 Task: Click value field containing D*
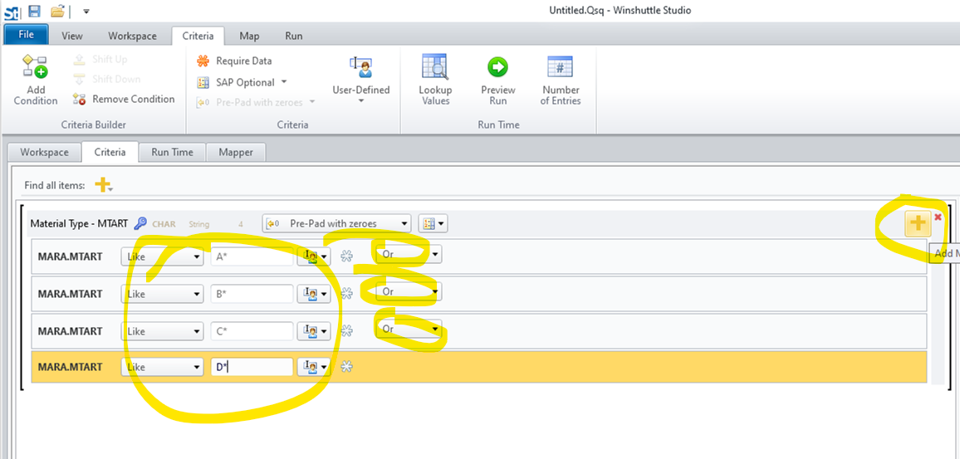tap(252, 367)
